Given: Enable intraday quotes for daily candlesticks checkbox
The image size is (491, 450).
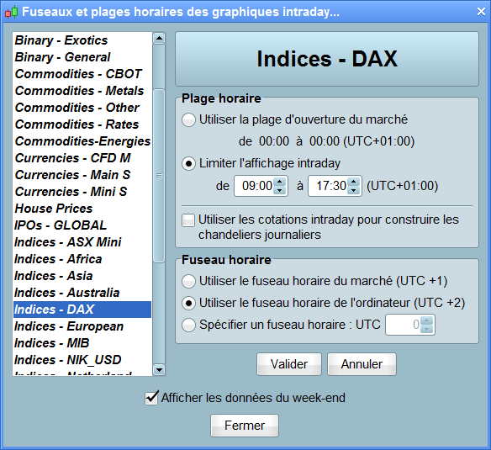Looking at the screenshot, I should click(188, 220).
